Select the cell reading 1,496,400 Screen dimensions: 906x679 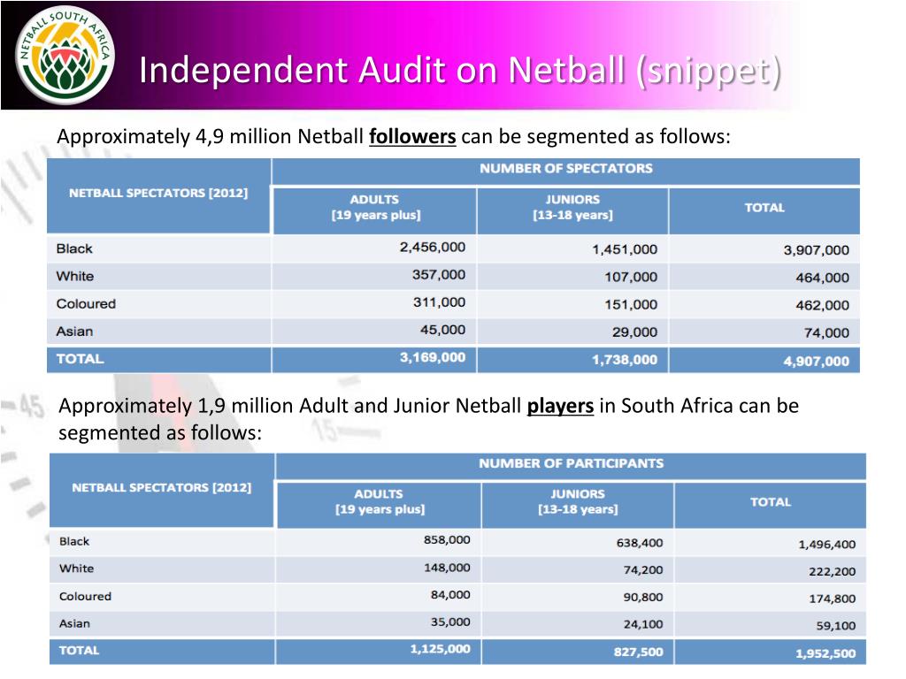(827, 544)
